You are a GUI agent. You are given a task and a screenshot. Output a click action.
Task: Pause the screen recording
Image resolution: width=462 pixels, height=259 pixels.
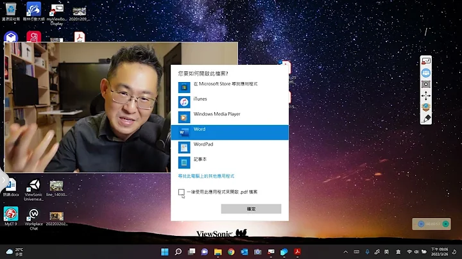click(x=421, y=224)
